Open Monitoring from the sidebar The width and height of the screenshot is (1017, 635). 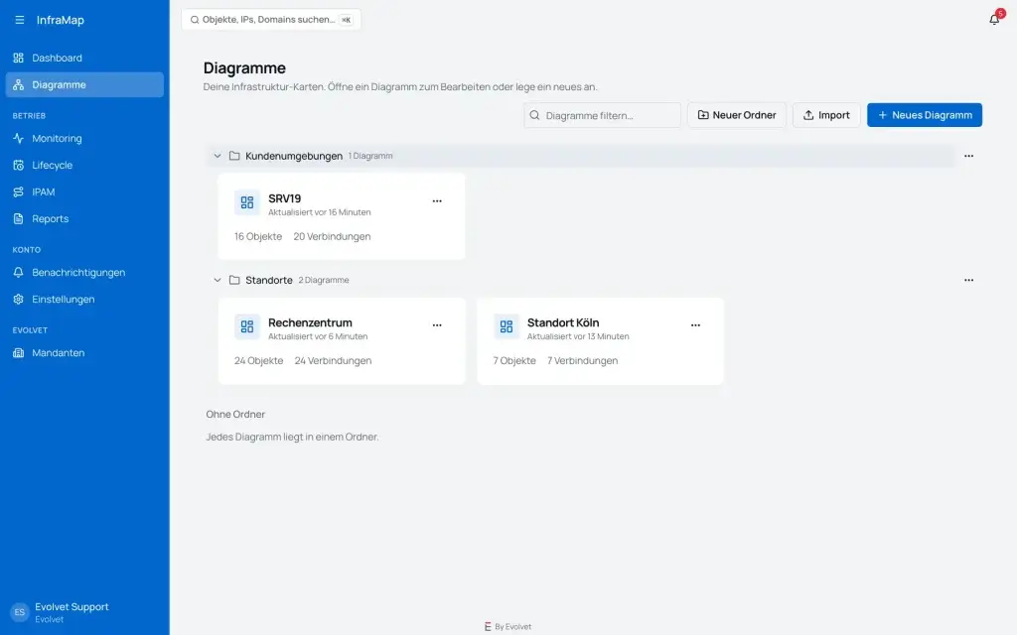pyautogui.click(x=84, y=138)
